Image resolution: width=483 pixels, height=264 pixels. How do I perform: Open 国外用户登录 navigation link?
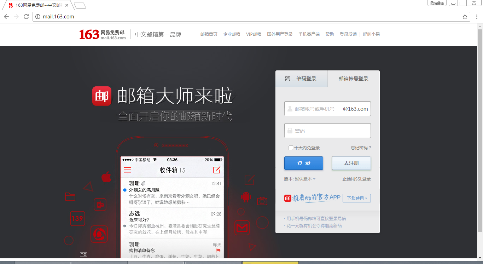280,34
